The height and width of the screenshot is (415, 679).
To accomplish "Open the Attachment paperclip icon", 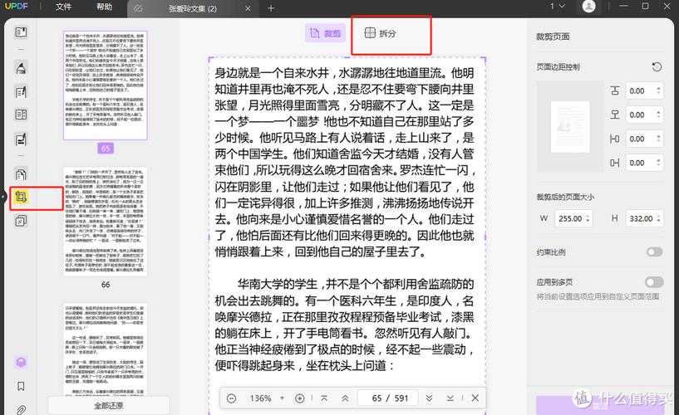I will (21, 409).
